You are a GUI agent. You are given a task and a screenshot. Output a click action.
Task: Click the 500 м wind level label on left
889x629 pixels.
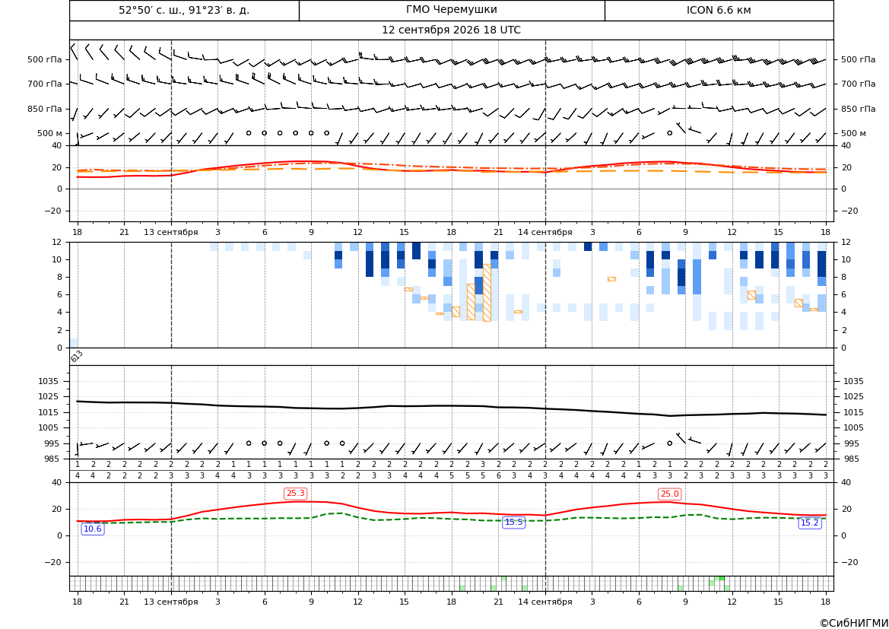pyautogui.click(x=50, y=133)
